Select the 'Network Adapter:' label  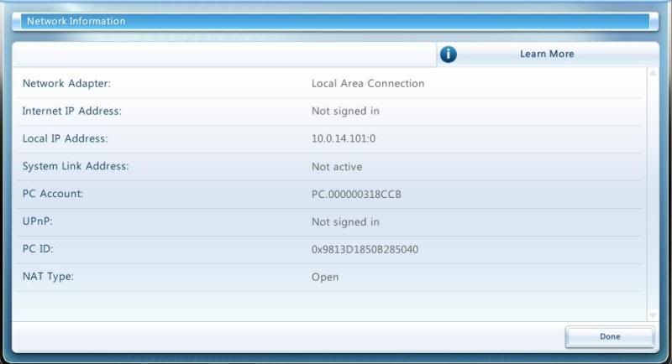(66, 83)
